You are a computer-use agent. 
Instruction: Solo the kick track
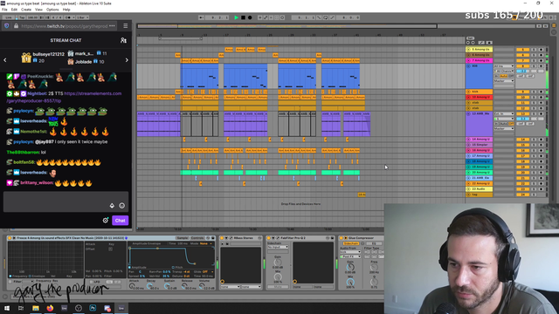tap(534, 92)
